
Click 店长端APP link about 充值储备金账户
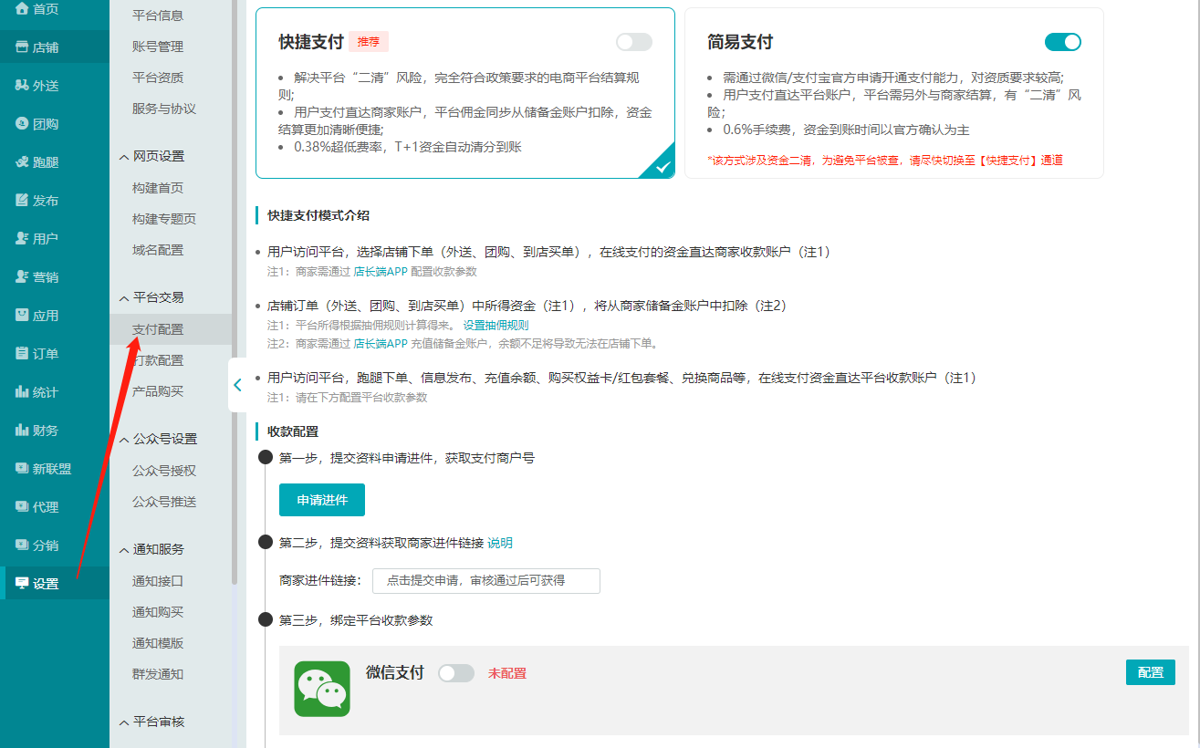(381, 344)
